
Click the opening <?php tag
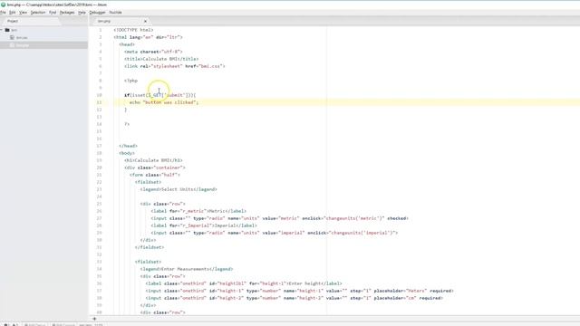130,81
